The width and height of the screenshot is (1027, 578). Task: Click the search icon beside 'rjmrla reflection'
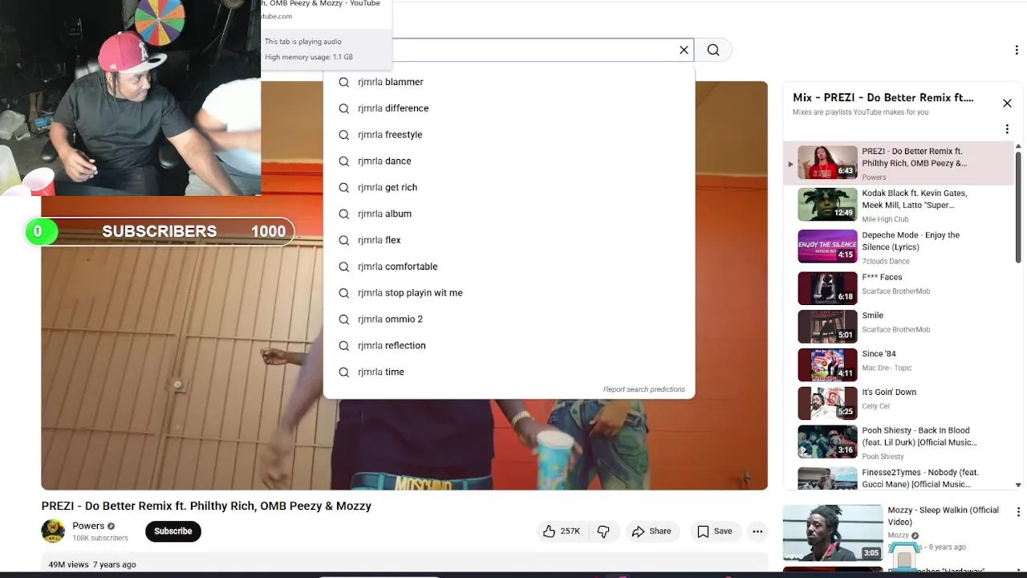(343, 346)
